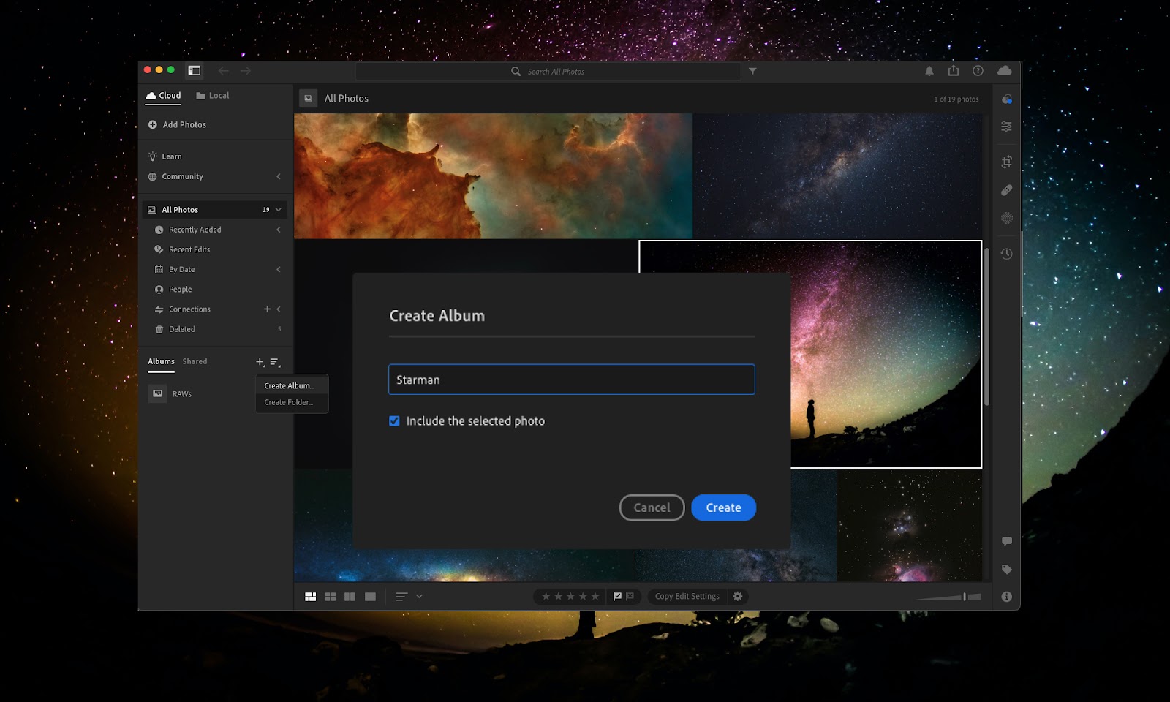Select the Healing brush tool
1170x702 pixels.
coord(1007,190)
